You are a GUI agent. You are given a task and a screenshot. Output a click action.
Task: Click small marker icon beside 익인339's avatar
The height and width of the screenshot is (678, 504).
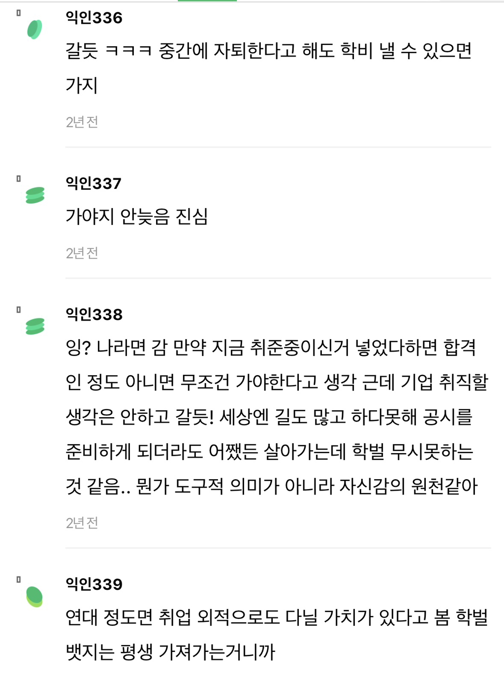tap(19, 580)
